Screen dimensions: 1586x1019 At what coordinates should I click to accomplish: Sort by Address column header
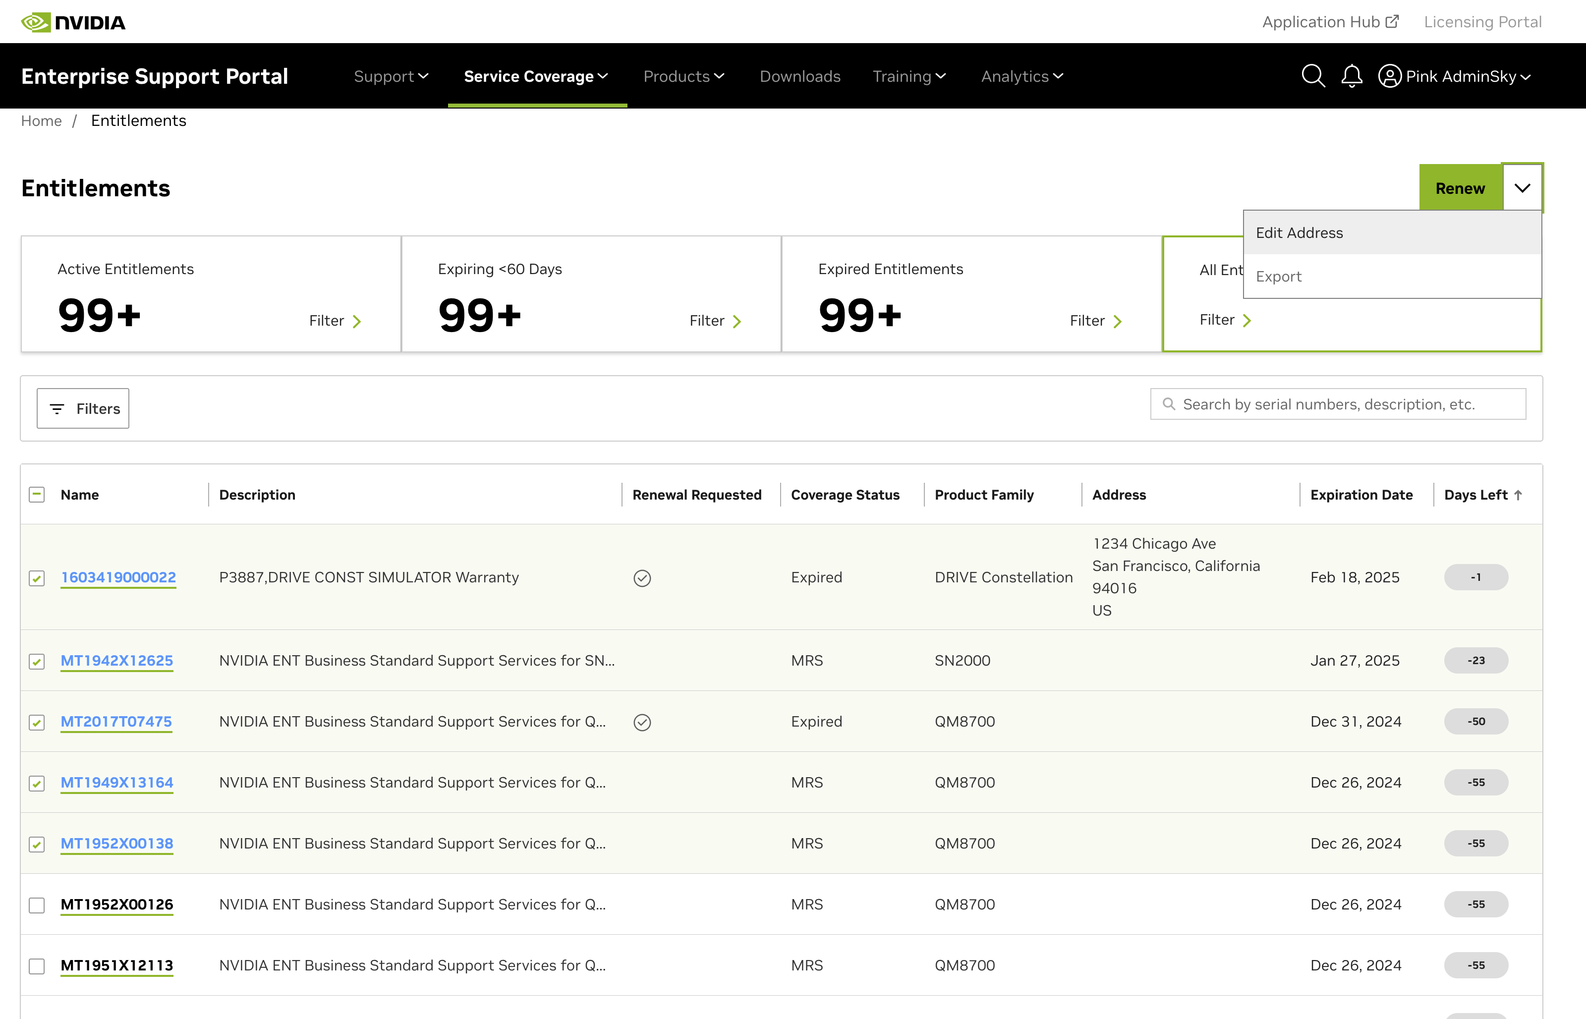point(1119,495)
